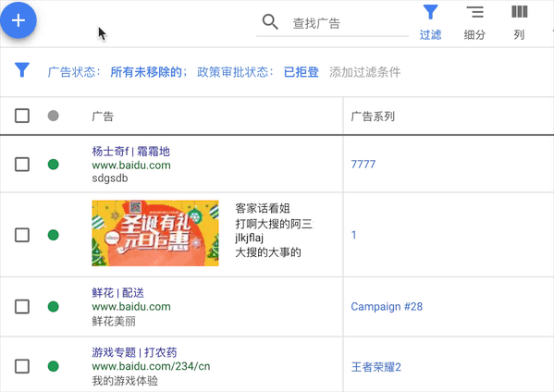Open the ad titled 游戏专题 | 打农药
Image resolution: width=554 pixels, height=392 pixels.
pyautogui.click(x=134, y=352)
